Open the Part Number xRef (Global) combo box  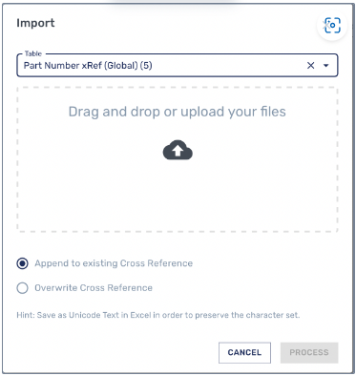pos(178,65)
